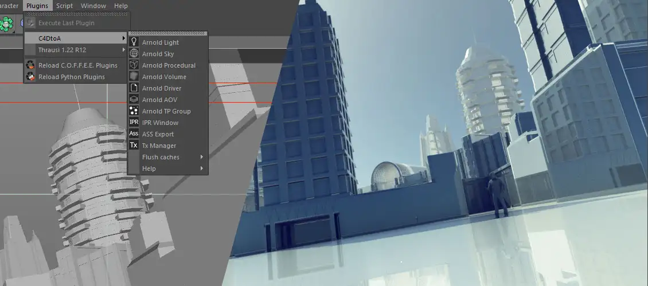The image size is (648, 286).
Task: Click the Plugins menu tear-off grip
Action: 77,14
